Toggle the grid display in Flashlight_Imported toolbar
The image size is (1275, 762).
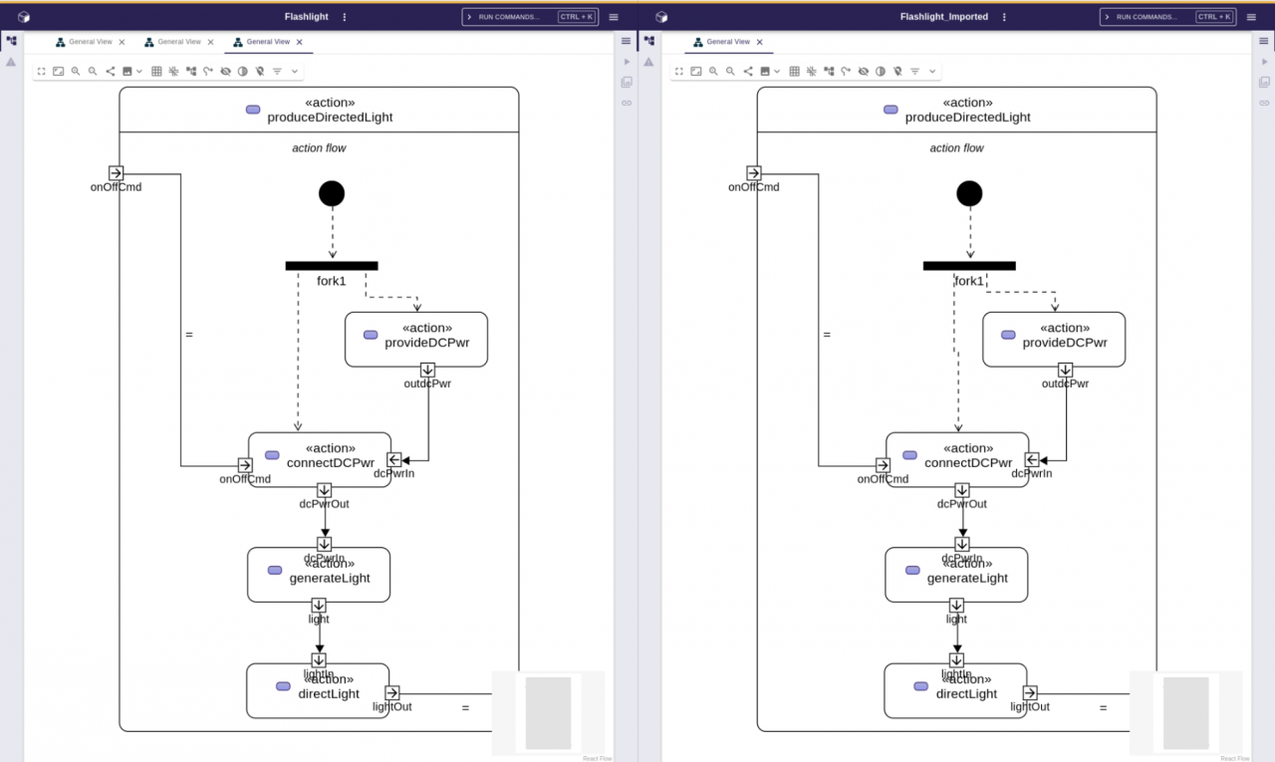point(794,72)
